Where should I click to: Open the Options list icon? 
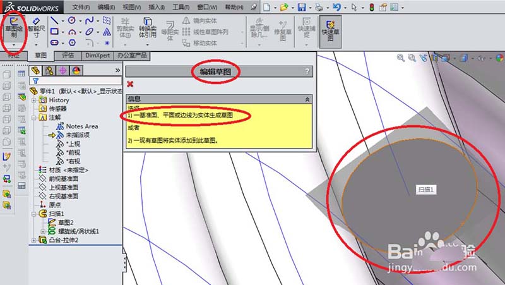394,7
